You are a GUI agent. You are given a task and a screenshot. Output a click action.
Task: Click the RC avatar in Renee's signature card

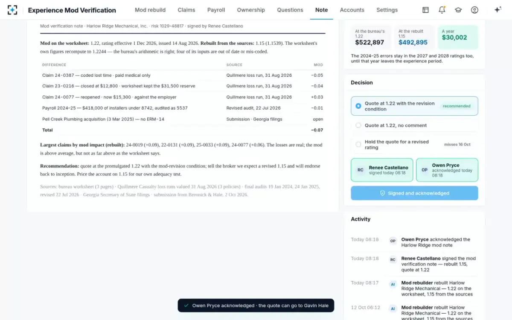pos(361,170)
